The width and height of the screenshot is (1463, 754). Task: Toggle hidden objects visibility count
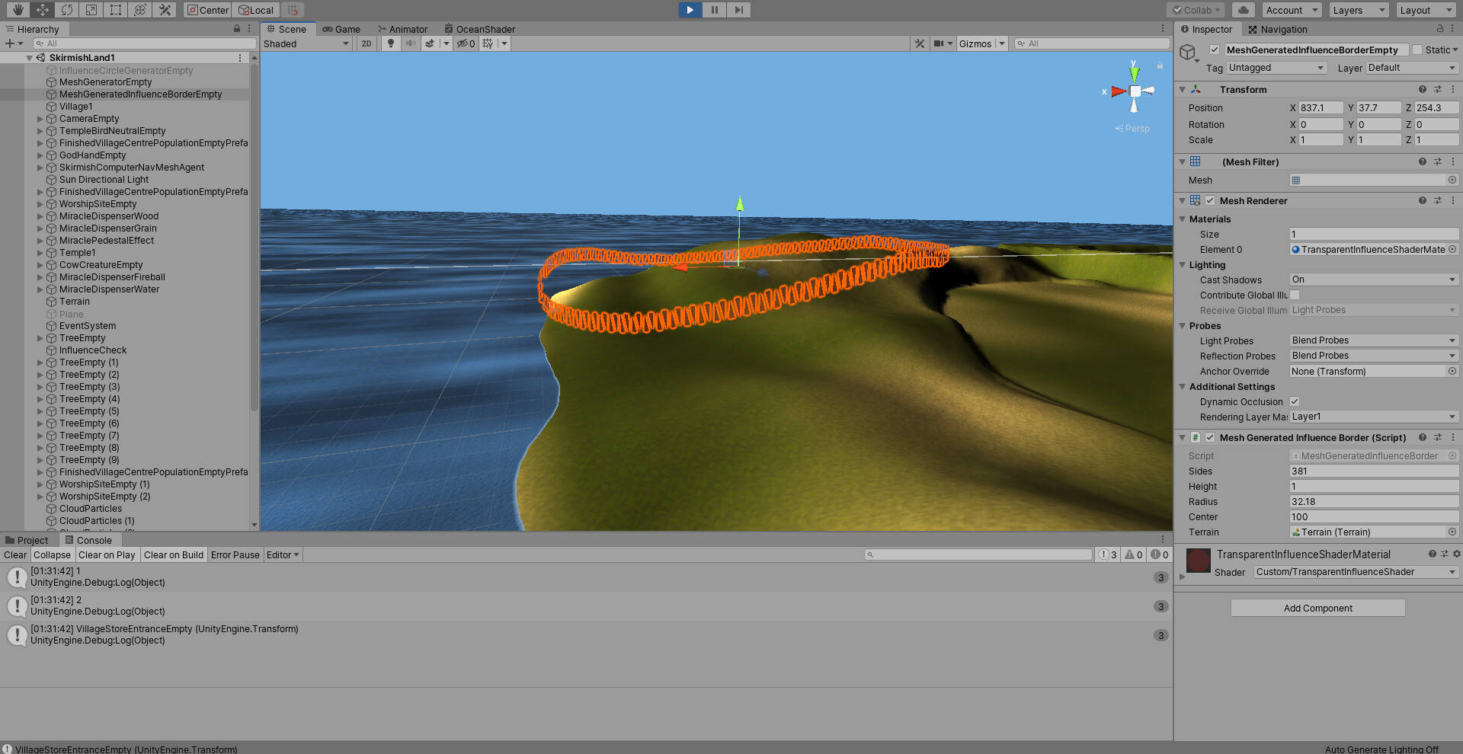pyautogui.click(x=466, y=43)
